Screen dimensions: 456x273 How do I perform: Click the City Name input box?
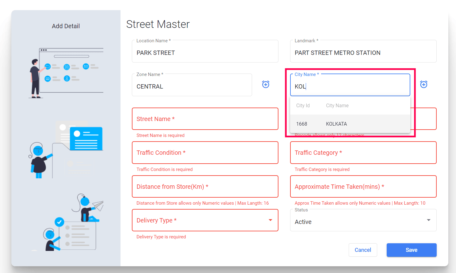coord(350,86)
